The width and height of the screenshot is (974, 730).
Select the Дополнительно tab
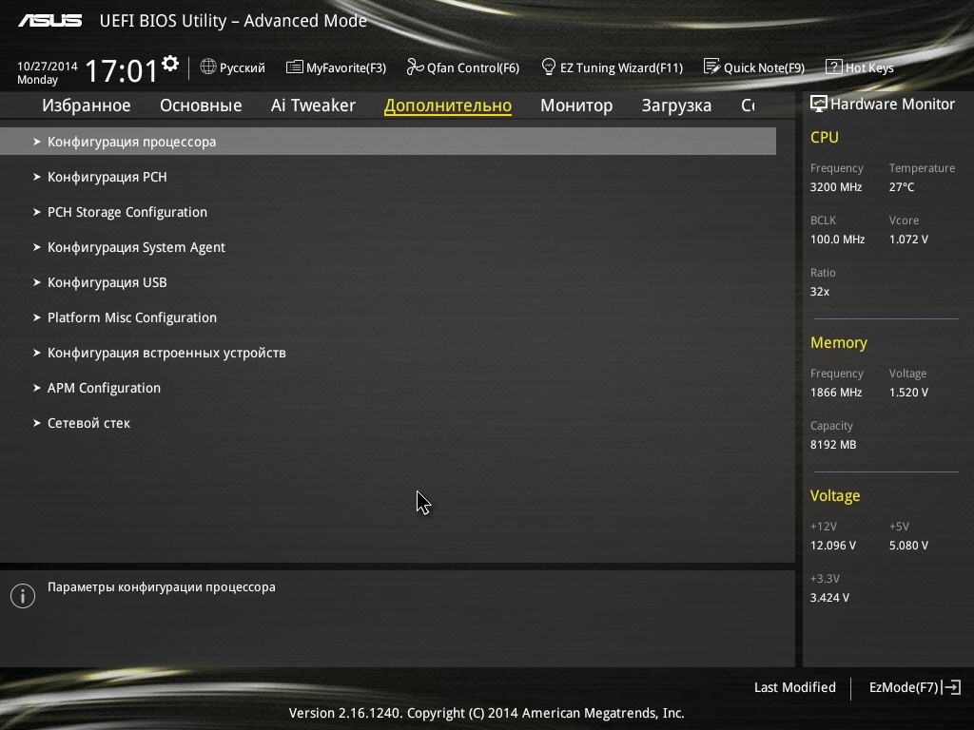(x=448, y=106)
